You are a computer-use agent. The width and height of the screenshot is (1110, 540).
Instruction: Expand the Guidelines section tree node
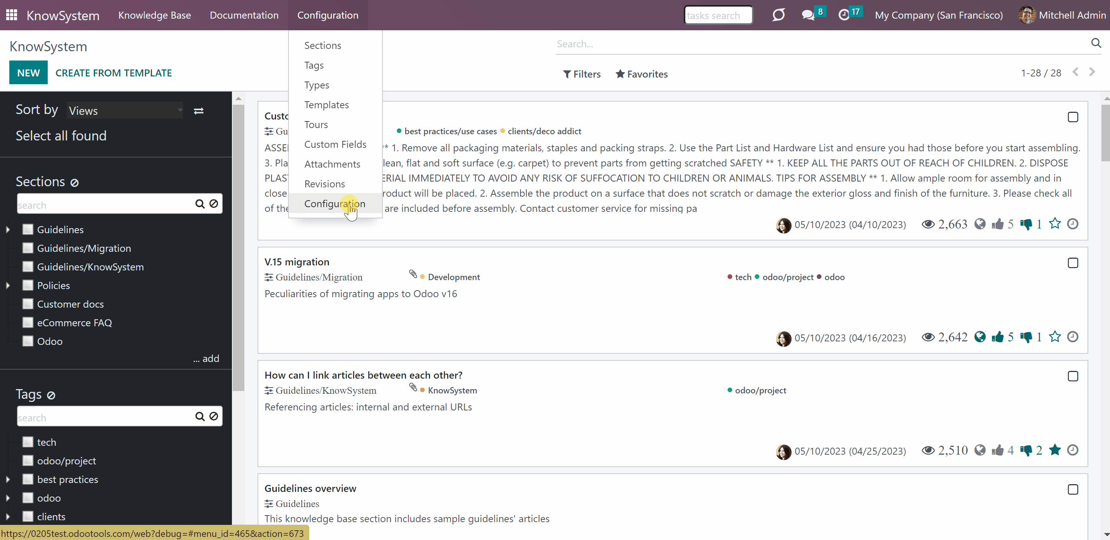click(8, 230)
